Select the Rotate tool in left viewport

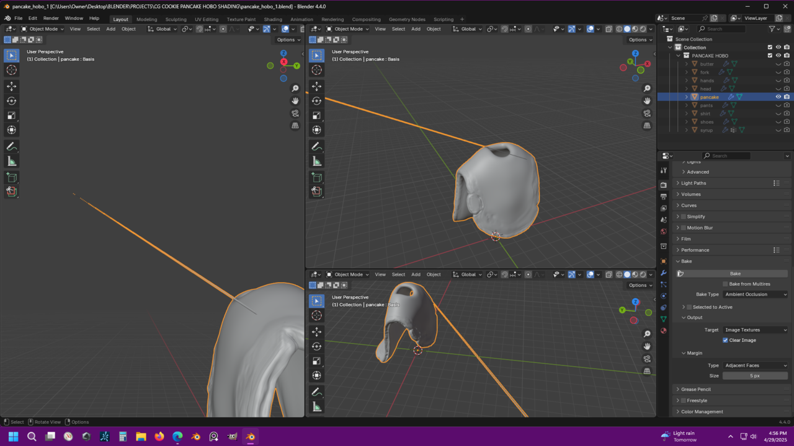(x=11, y=101)
